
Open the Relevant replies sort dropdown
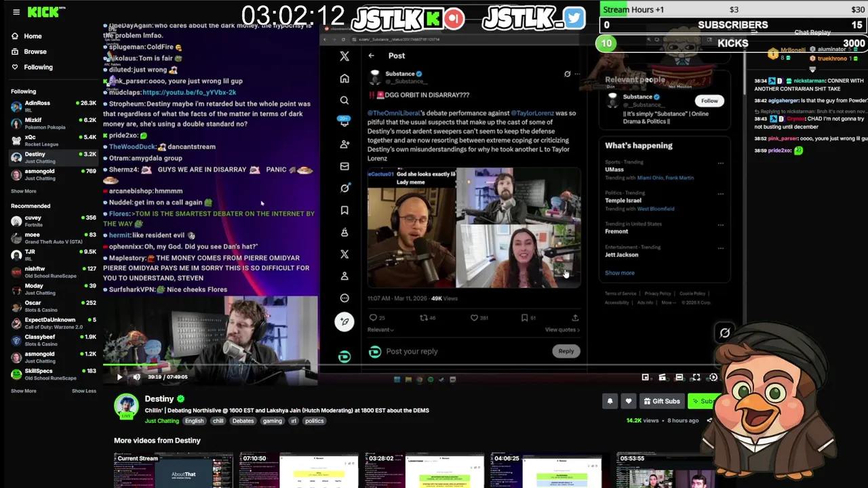tap(380, 330)
